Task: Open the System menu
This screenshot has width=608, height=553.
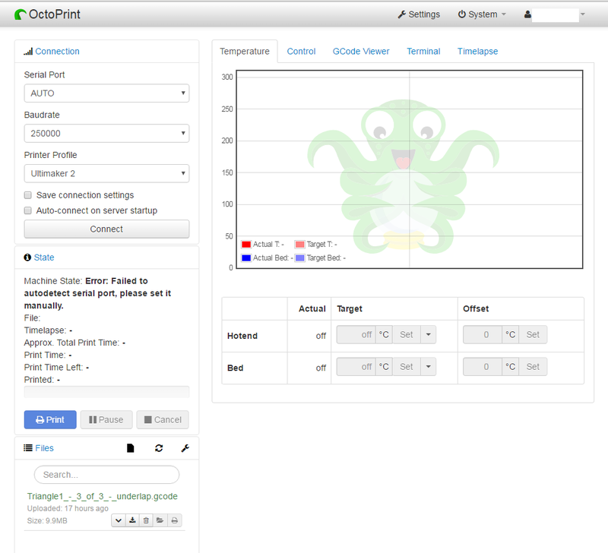Action: [482, 14]
